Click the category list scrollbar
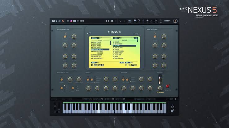229x128 pixels. point(111,43)
